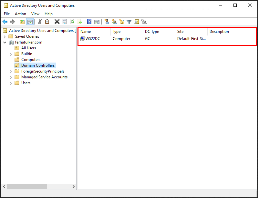Viewport: 258px width, 198px height.
Task: Open Properties from the toolbar
Action: pos(65,22)
